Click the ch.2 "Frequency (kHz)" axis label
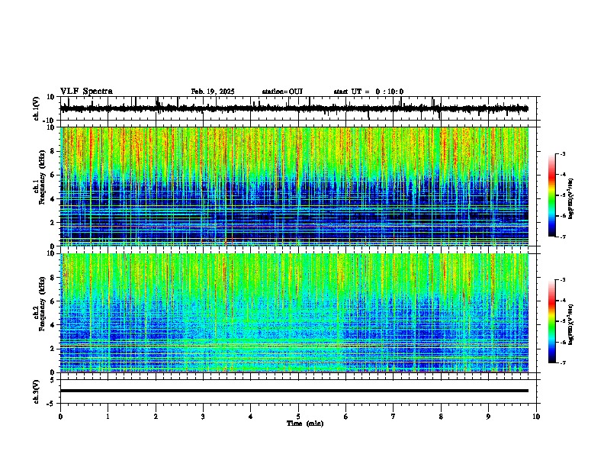This screenshot has width=604, height=467. 42,304
